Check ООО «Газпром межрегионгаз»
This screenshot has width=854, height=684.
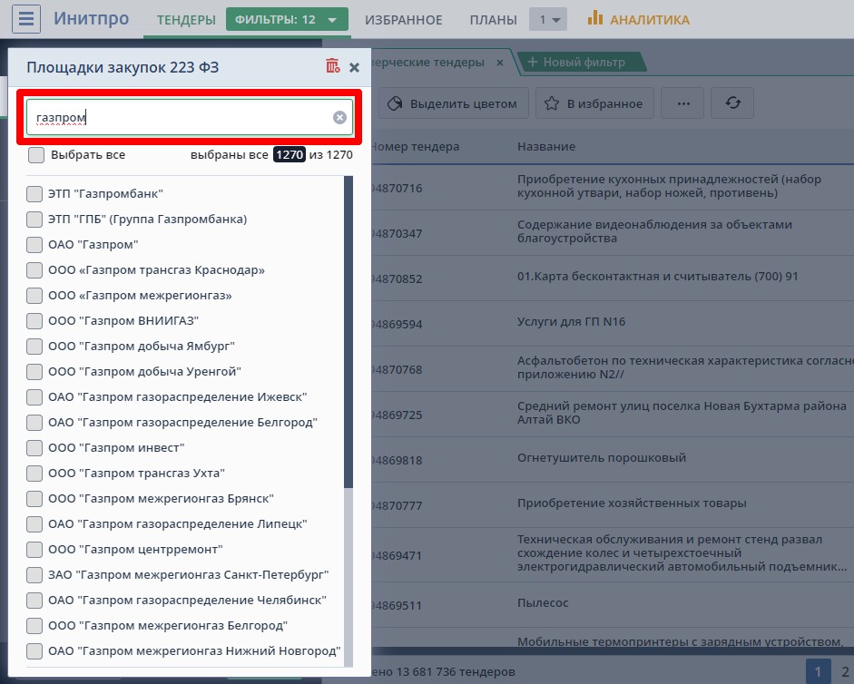(34, 296)
